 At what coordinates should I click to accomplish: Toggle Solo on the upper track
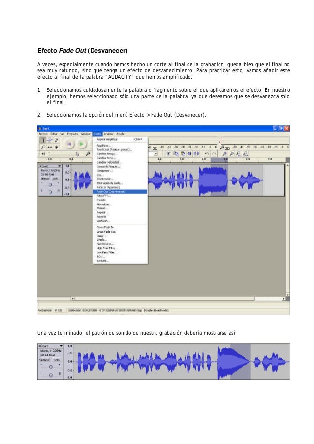(56, 179)
